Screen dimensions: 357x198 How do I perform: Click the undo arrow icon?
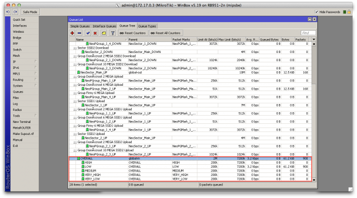coord(8,12)
